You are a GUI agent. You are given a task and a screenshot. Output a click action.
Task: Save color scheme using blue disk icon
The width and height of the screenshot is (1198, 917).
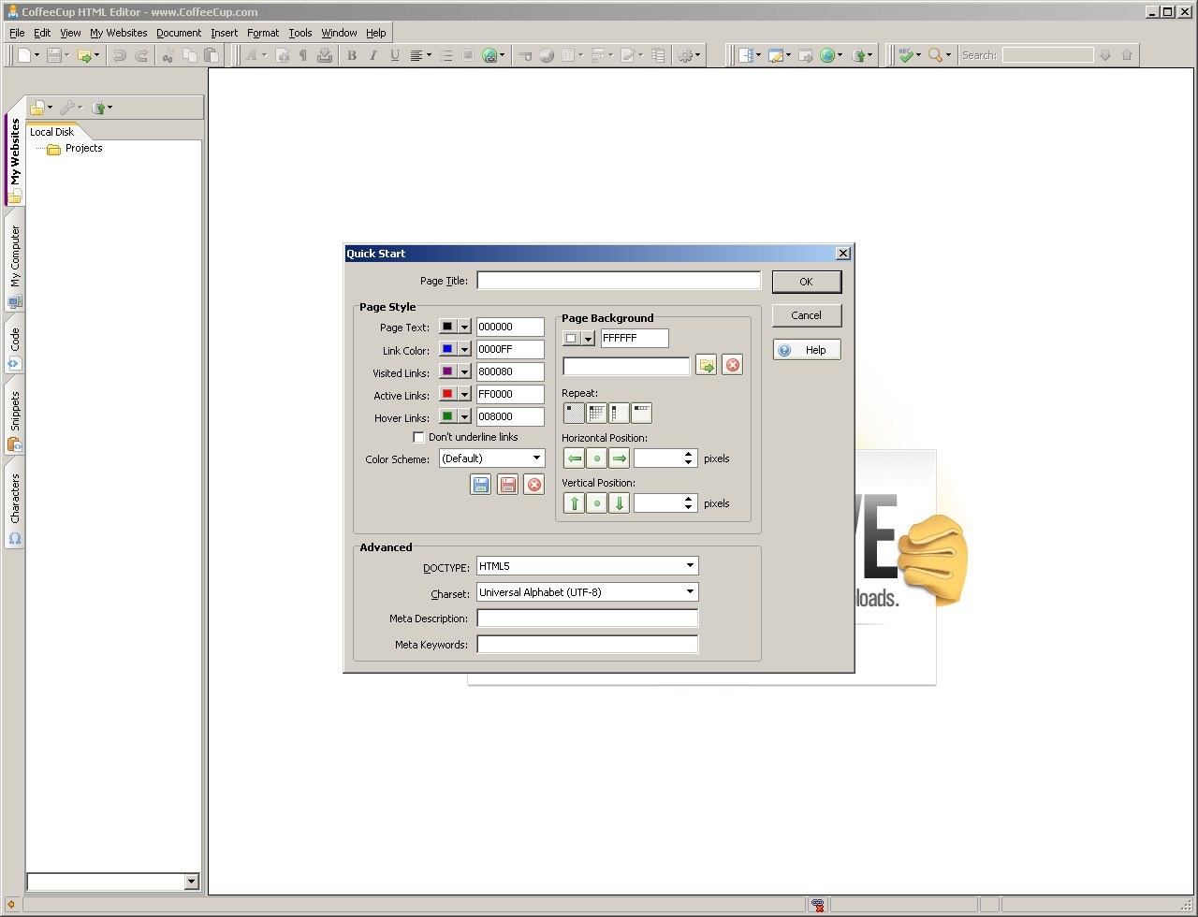coord(481,484)
